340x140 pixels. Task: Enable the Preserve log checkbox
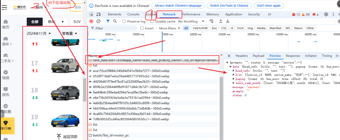coord(124,21)
